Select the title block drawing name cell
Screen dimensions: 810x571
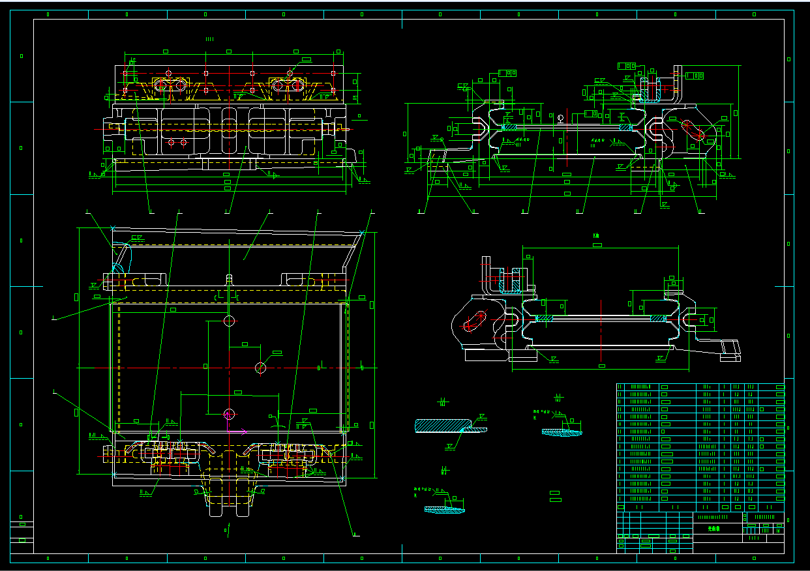click(x=717, y=530)
